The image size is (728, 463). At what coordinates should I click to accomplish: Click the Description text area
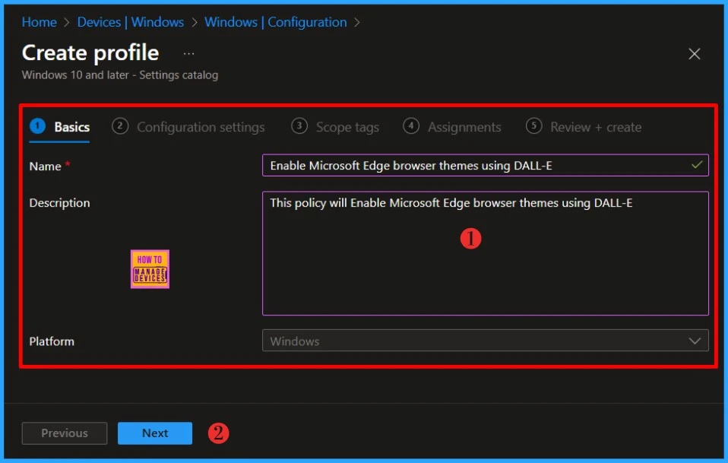click(x=485, y=254)
